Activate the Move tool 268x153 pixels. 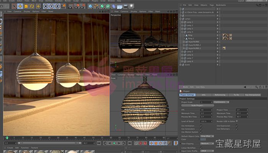(x=20, y=7)
